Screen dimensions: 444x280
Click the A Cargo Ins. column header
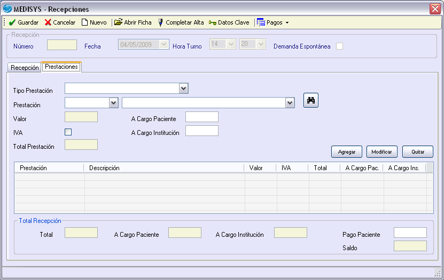coord(404,168)
